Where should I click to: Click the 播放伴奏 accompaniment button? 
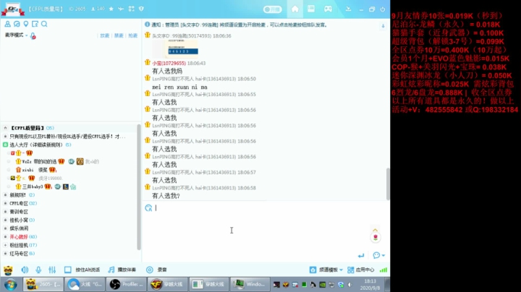[122, 270]
